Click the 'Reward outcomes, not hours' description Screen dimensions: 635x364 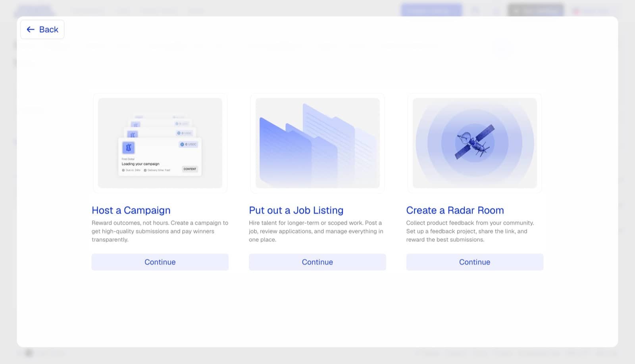160,231
